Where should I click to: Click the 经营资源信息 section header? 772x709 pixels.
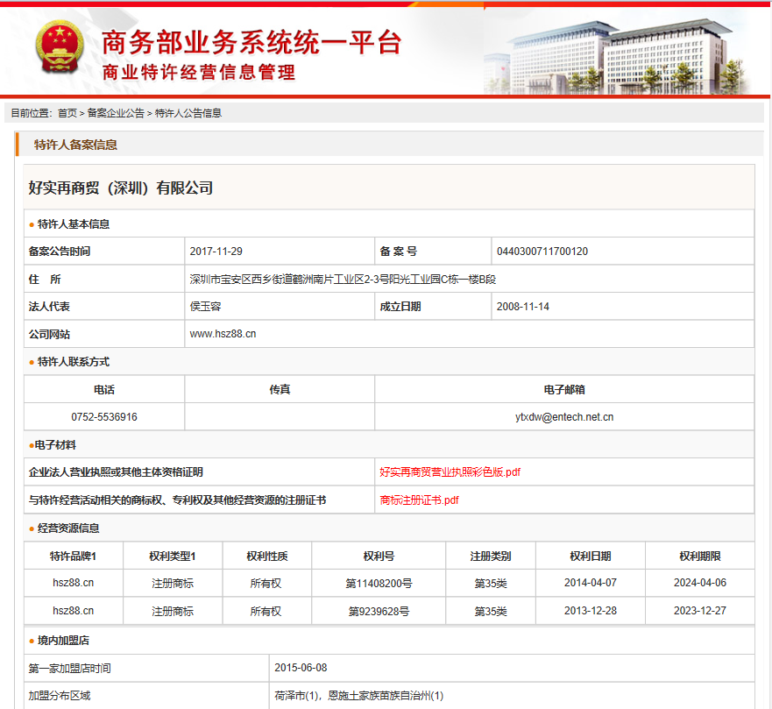pyautogui.click(x=68, y=528)
